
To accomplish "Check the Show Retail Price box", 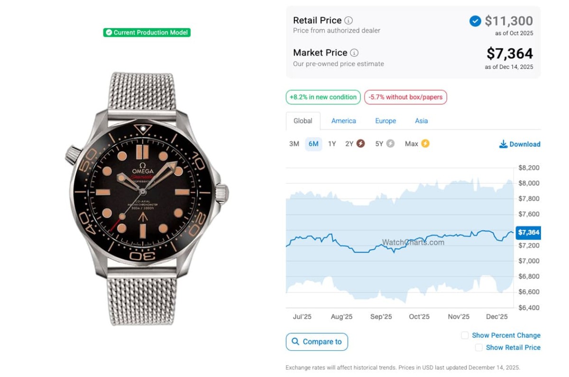I will click(x=479, y=348).
